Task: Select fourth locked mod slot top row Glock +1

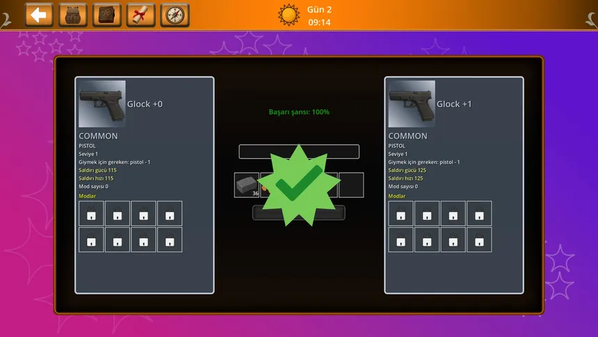Action: point(479,213)
